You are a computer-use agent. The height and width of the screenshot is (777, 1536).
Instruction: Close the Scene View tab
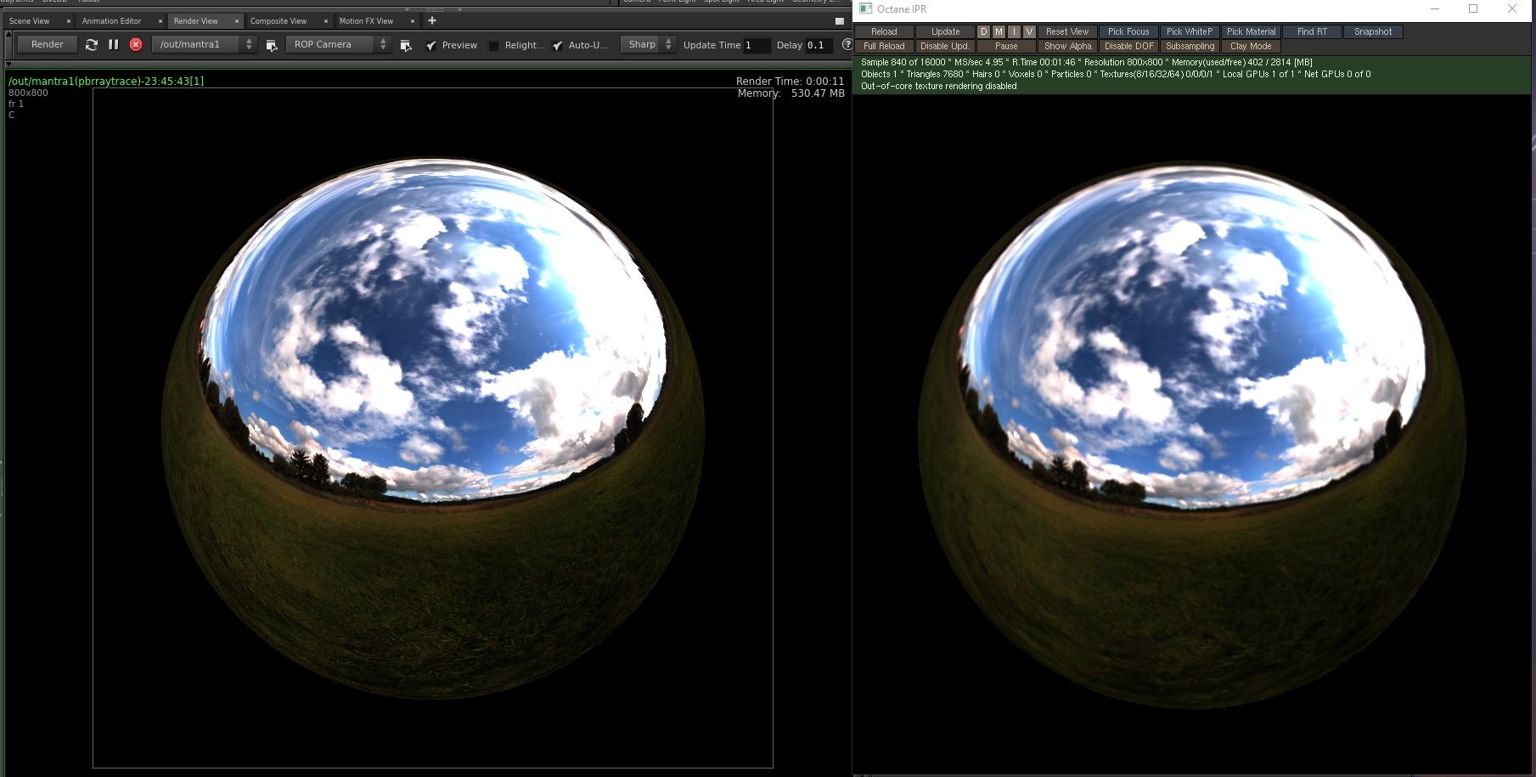point(69,21)
